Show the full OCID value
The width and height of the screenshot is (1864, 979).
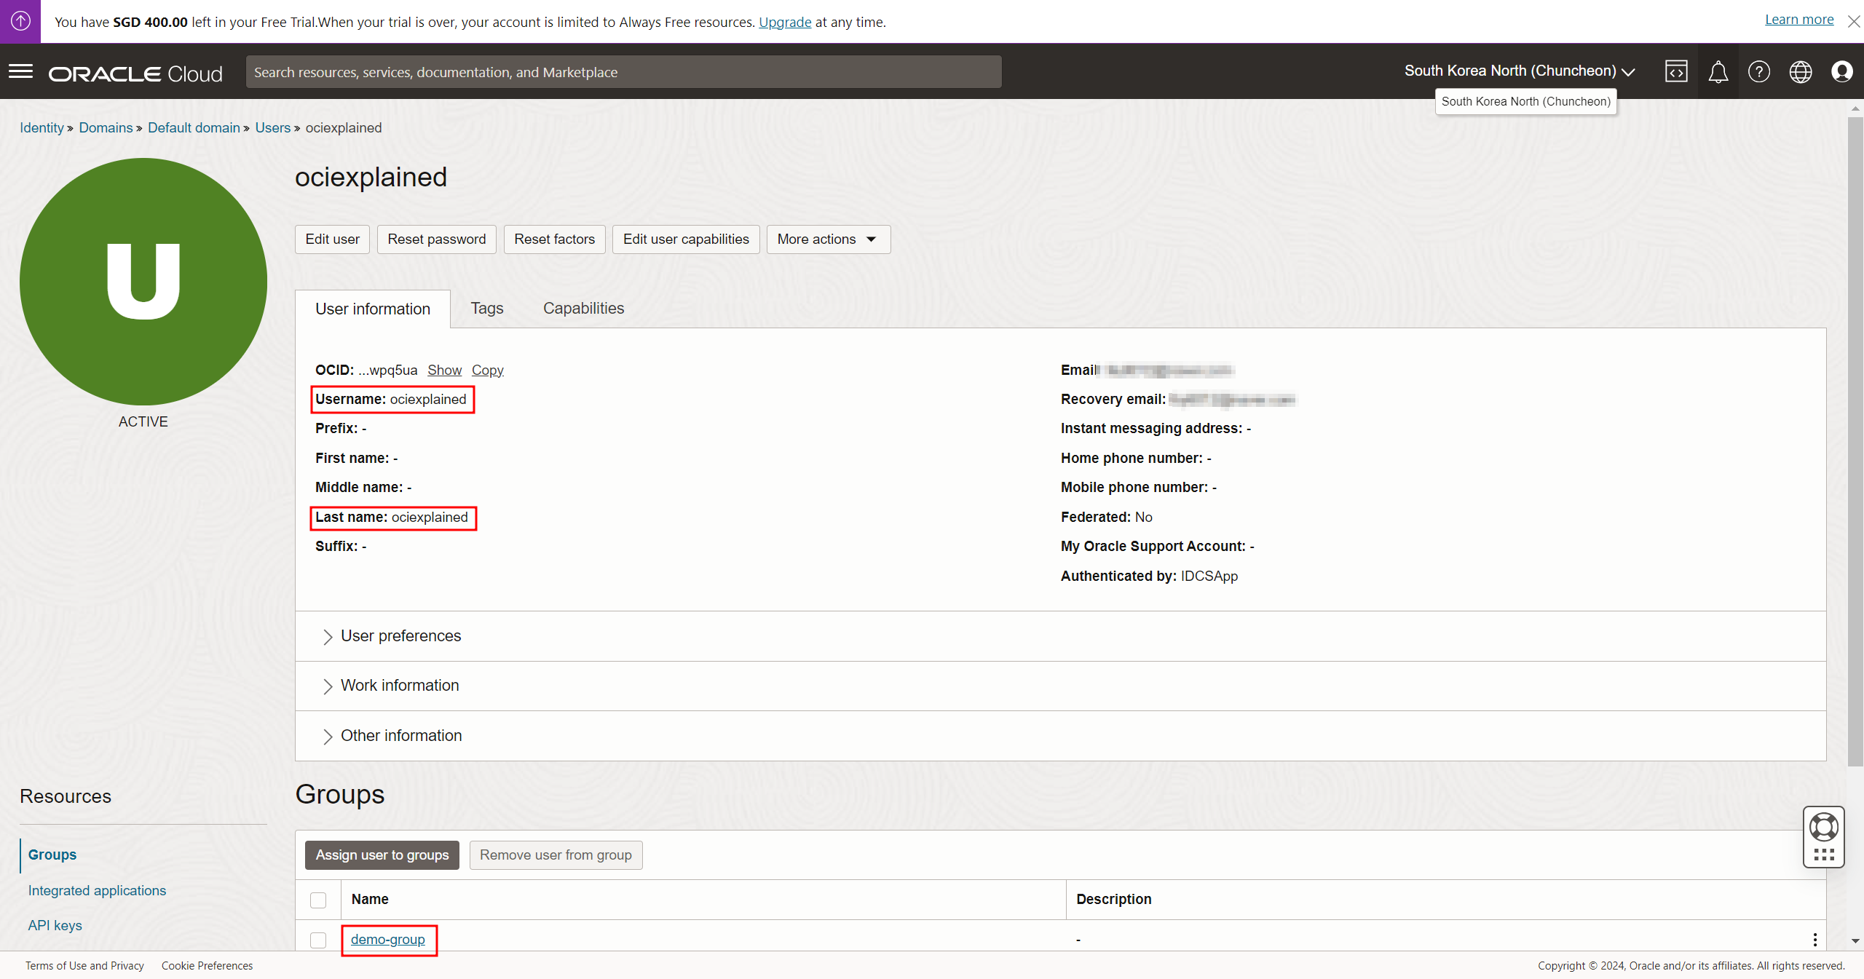click(x=444, y=370)
